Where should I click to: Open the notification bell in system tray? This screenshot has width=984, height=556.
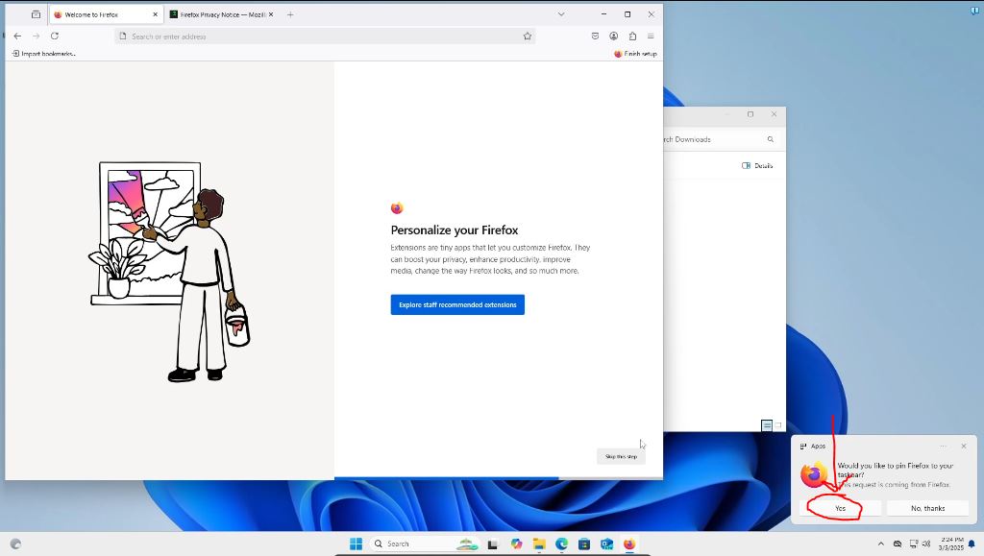(972, 544)
